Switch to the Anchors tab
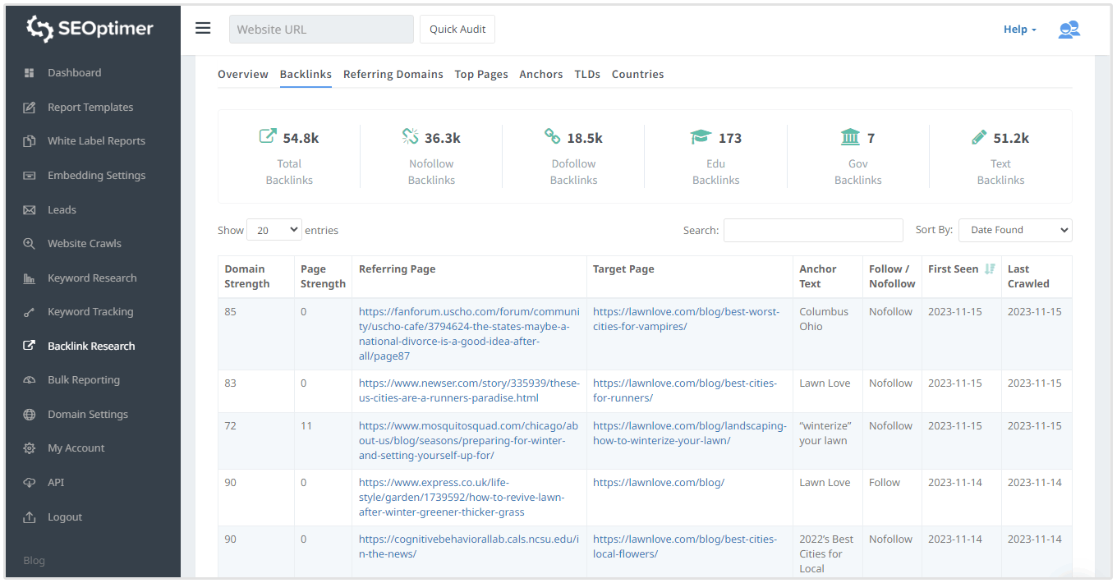The width and height of the screenshot is (1117, 583). [x=540, y=74]
